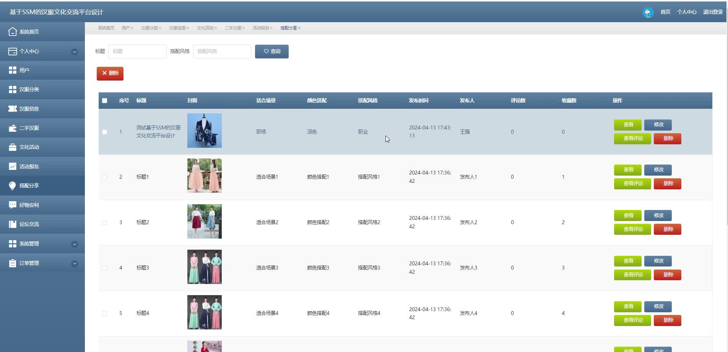The image size is (728, 352).
Task: Switch to the 汉服信息 tab
Action: pyautogui.click(x=177, y=27)
